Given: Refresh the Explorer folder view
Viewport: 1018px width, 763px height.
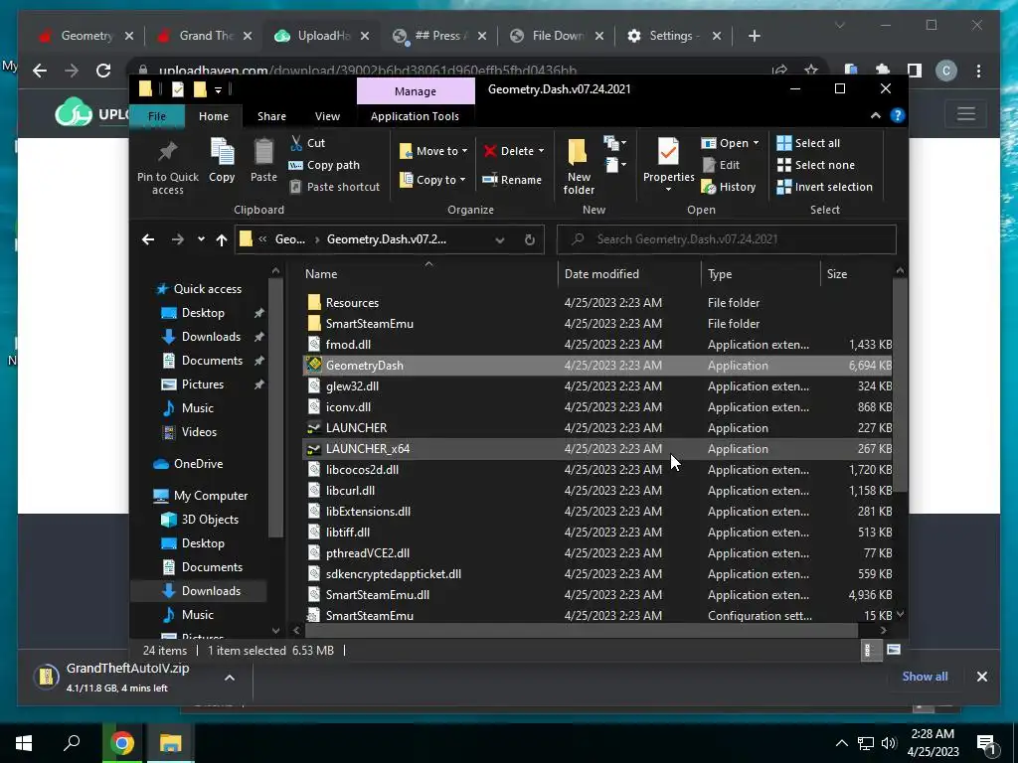Looking at the screenshot, I should pos(530,239).
